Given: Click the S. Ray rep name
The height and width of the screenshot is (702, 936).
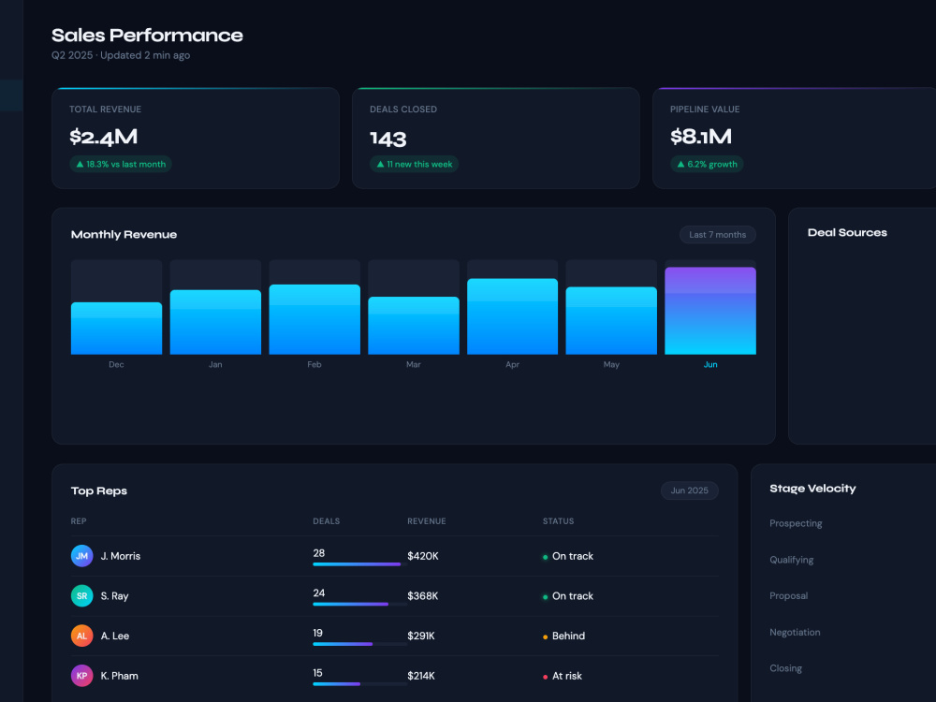Looking at the screenshot, I should tap(114, 595).
